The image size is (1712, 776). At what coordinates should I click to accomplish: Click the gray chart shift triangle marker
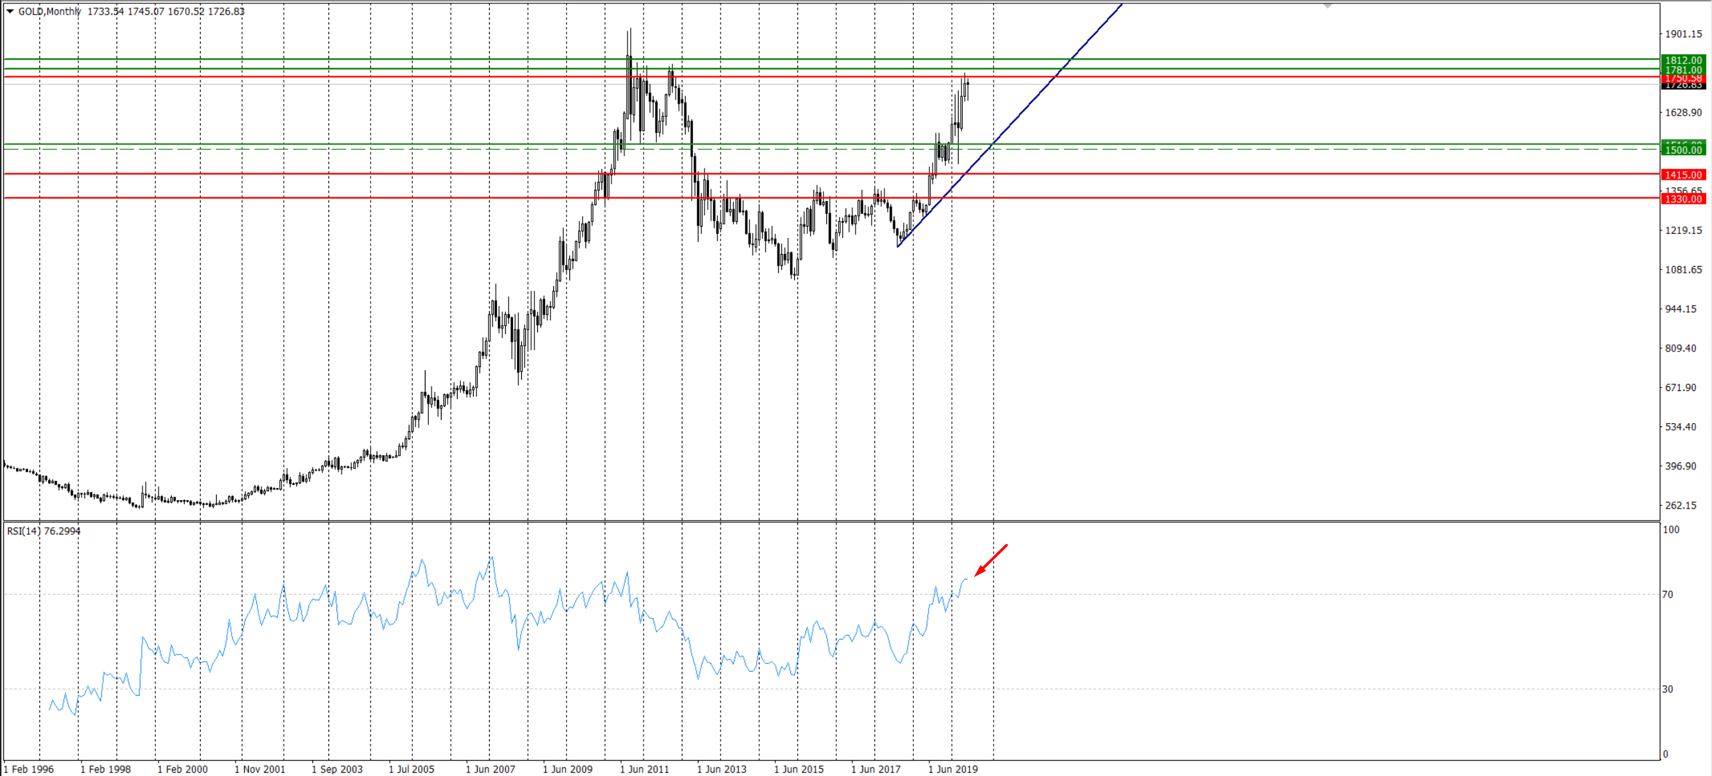[x=1327, y=6]
